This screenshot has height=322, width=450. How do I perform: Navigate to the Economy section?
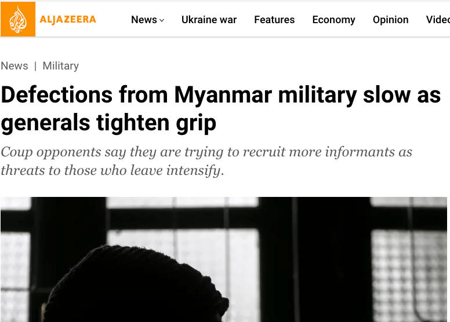pos(333,20)
